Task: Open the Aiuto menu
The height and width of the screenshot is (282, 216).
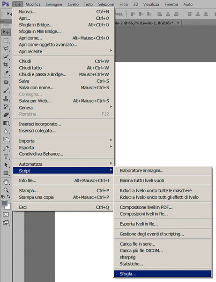Action: click(188, 4)
